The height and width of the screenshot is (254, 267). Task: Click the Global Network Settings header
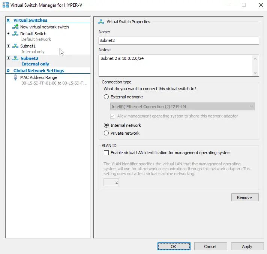pyautogui.click(x=39, y=71)
